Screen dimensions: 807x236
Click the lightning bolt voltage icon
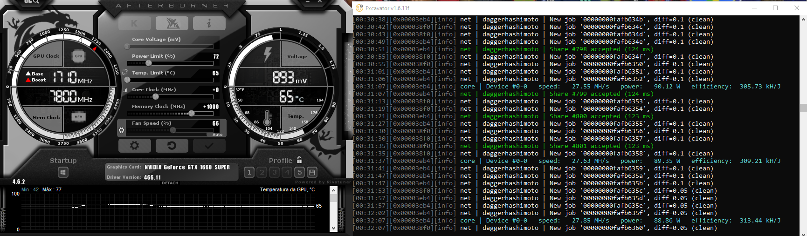click(x=268, y=54)
